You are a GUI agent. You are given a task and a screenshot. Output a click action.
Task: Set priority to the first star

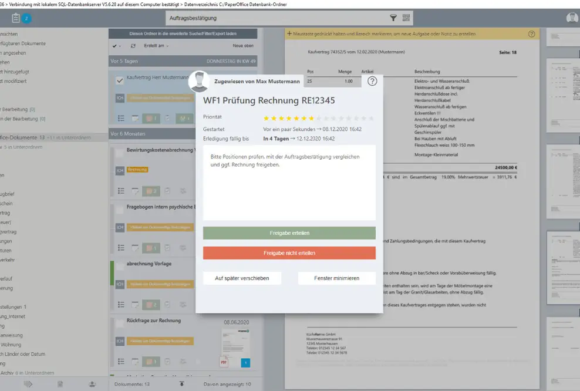tap(266, 119)
